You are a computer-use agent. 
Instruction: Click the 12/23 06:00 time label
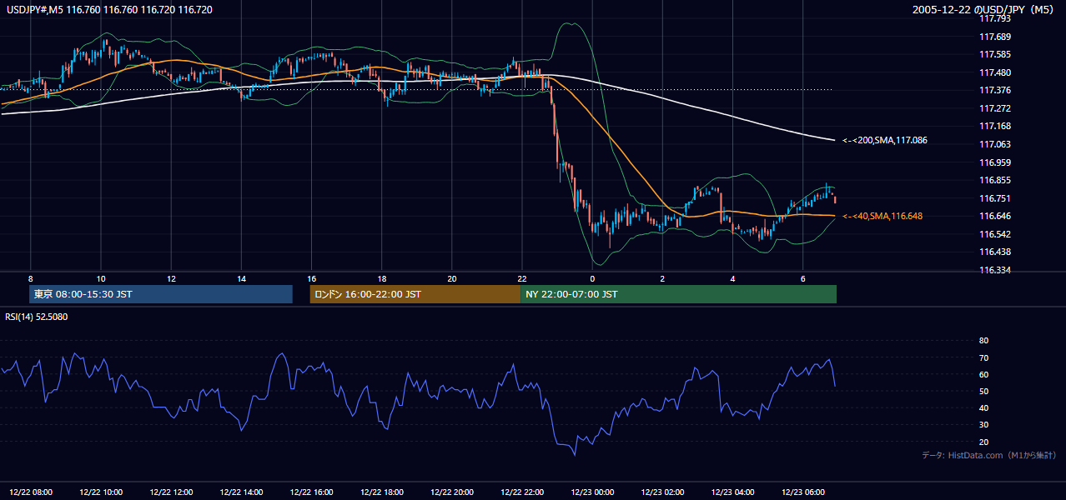[x=803, y=492]
